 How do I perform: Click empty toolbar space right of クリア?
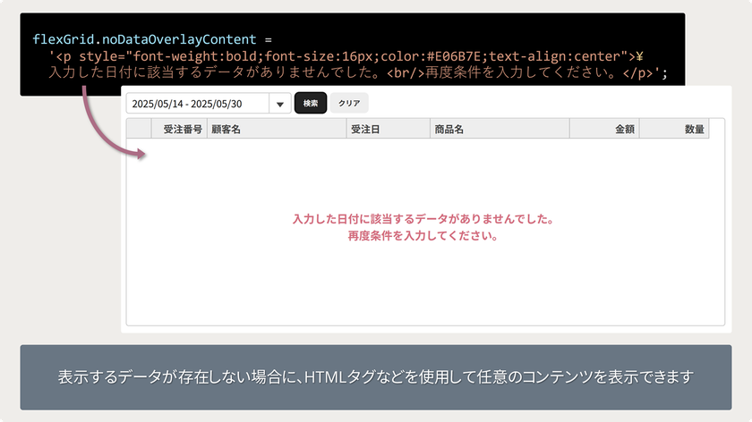coord(537,104)
